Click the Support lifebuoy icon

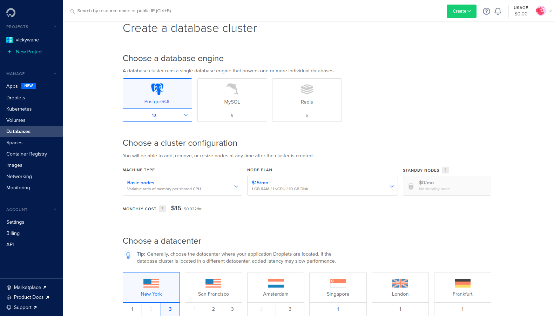point(9,308)
